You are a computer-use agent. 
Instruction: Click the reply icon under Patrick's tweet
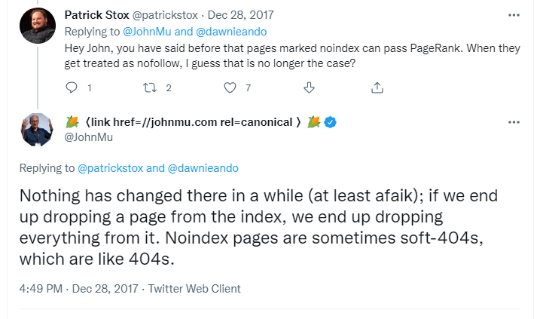[x=72, y=87]
